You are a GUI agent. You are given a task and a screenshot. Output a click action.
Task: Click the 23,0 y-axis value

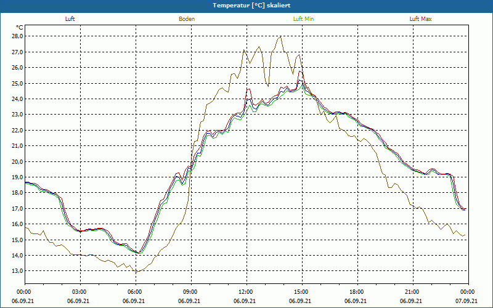(17, 115)
